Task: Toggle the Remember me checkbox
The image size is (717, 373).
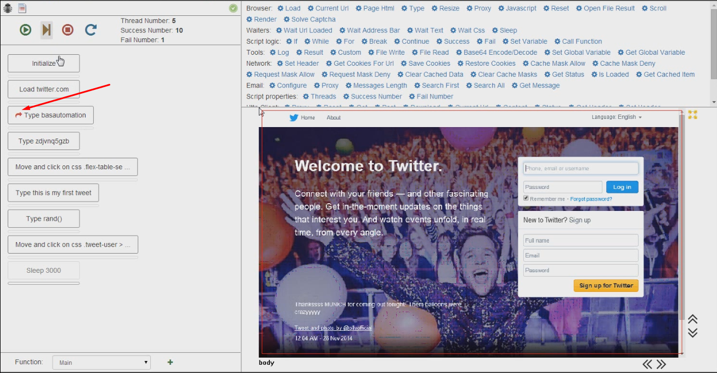Action: [x=527, y=198]
